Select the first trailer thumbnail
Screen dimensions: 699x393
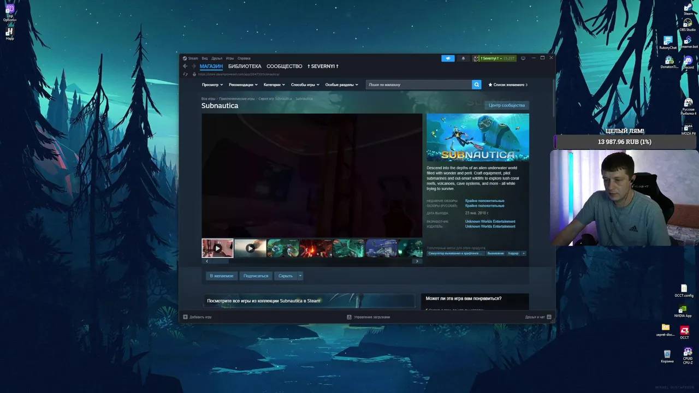click(217, 248)
